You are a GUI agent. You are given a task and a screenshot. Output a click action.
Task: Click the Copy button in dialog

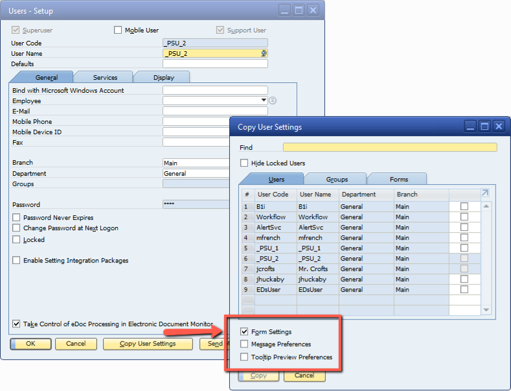[x=259, y=375]
